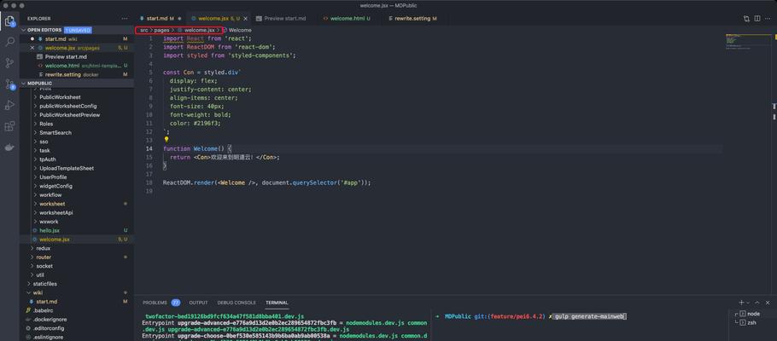Switch to the rewrite.setting editor tab
The image size is (777, 341).
point(412,18)
